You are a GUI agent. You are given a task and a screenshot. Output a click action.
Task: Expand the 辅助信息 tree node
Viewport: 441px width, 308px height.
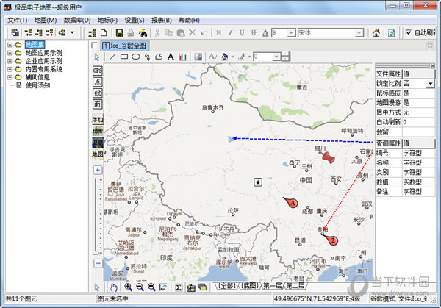pyautogui.click(x=10, y=77)
